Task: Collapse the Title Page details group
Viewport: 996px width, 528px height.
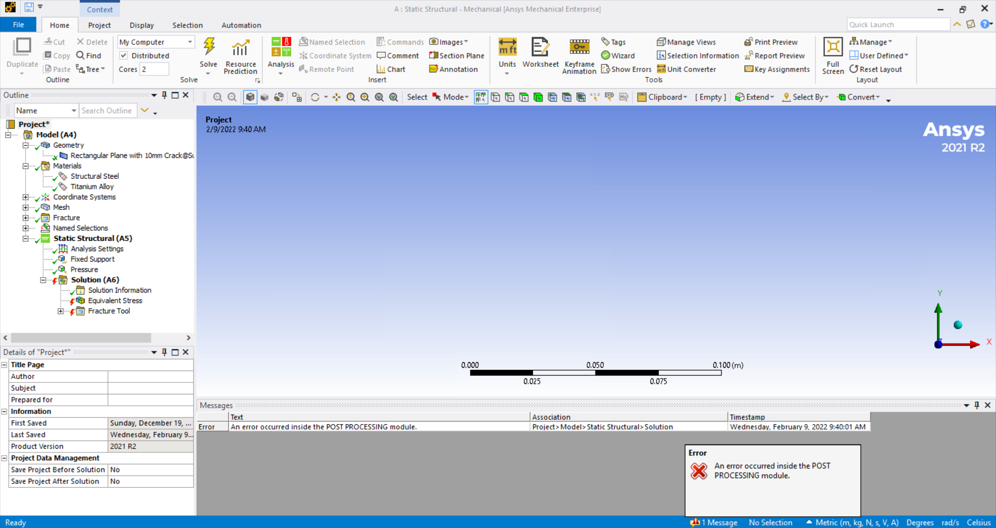Action: [x=4, y=365]
